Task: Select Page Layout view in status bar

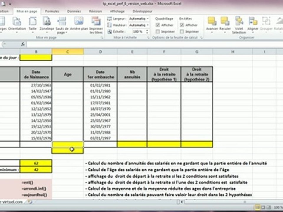Action: pos(263,207)
